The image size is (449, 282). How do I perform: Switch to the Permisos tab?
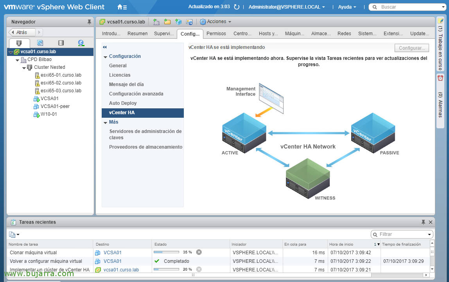pos(216,34)
